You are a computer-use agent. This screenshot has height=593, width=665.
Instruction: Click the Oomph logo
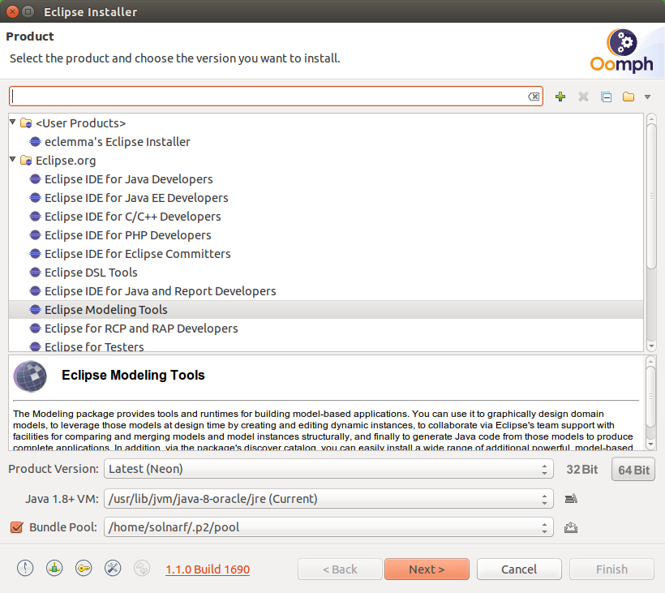click(622, 50)
